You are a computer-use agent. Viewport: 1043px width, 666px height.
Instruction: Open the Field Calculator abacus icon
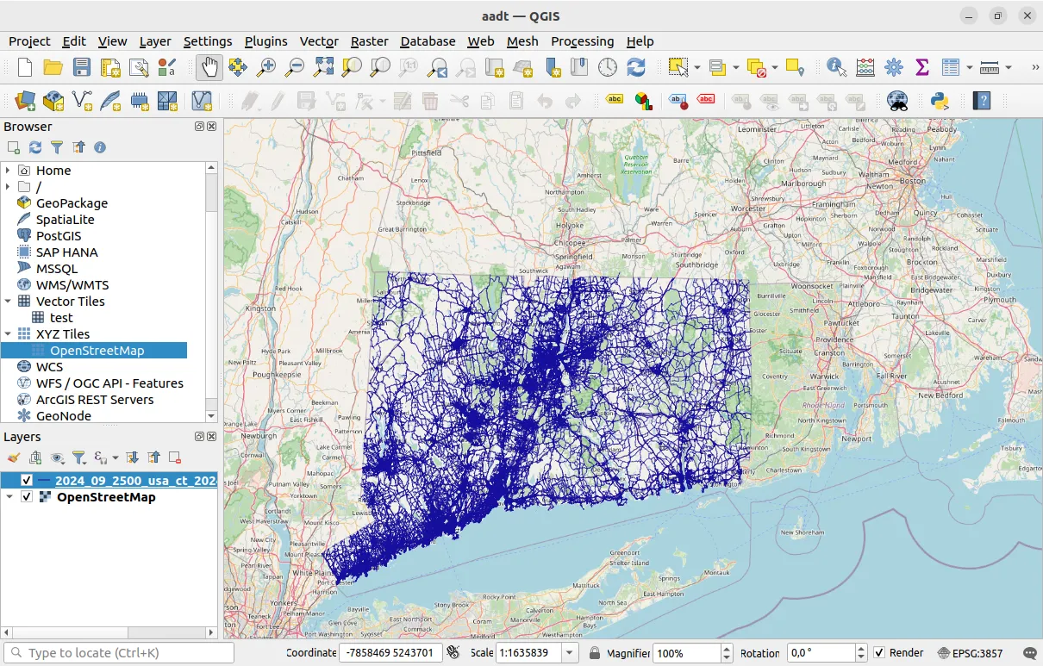point(865,67)
